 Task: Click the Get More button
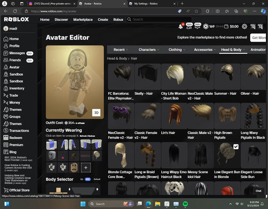[258, 37]
